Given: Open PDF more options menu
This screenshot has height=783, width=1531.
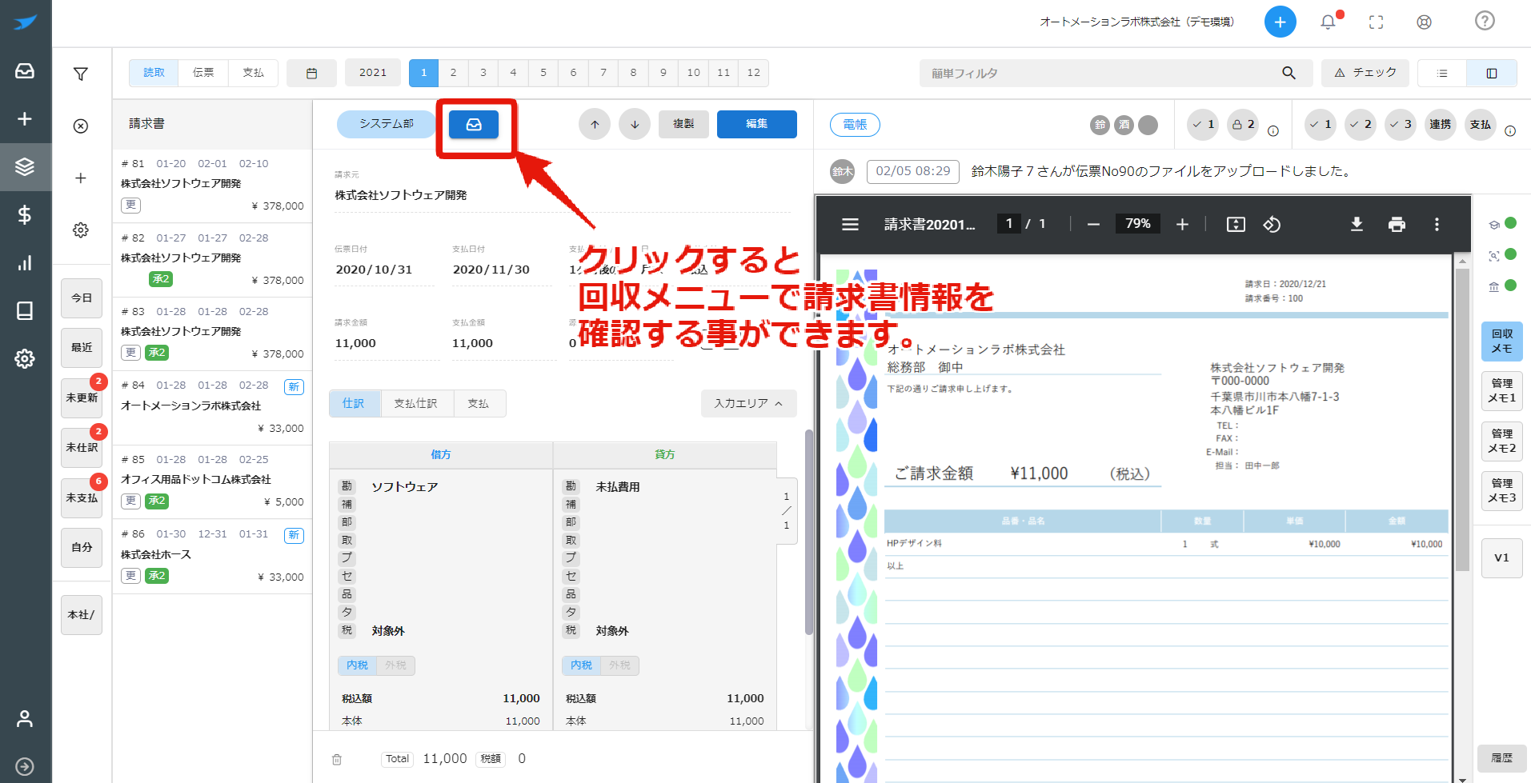Looking at the screenshot, I should pyautogui.click(x=1437, y=224).
